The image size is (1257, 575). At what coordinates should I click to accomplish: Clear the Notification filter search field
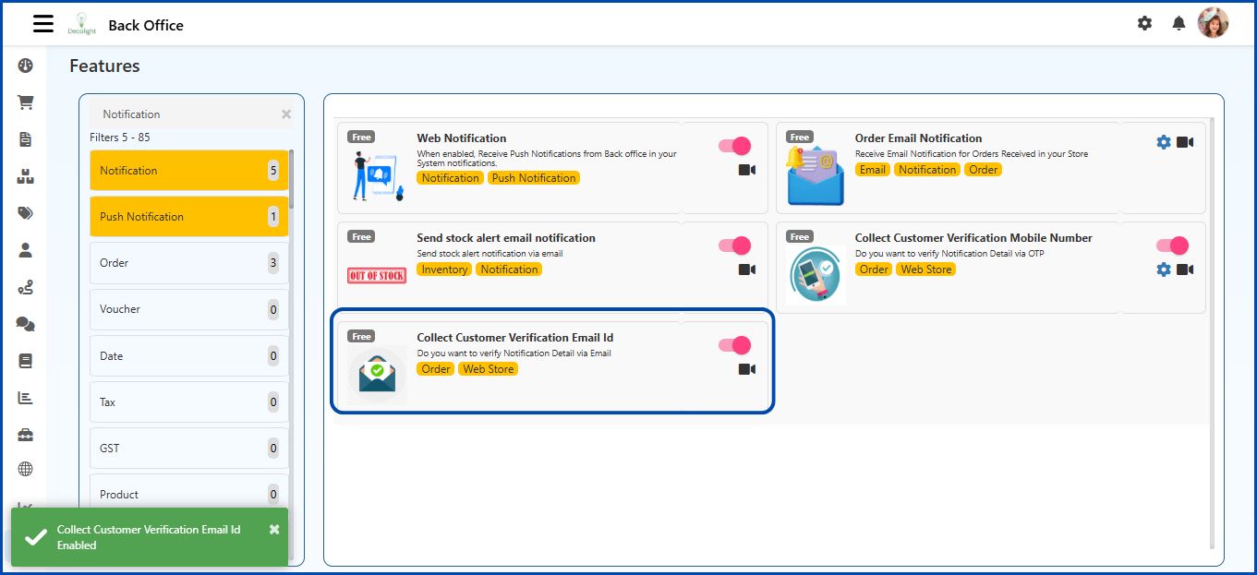click(285, 114)
